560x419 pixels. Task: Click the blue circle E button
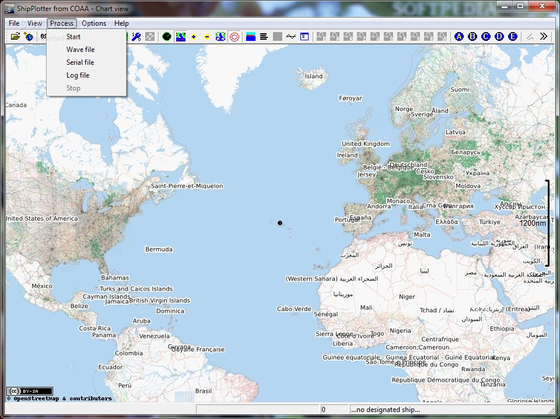513,36
